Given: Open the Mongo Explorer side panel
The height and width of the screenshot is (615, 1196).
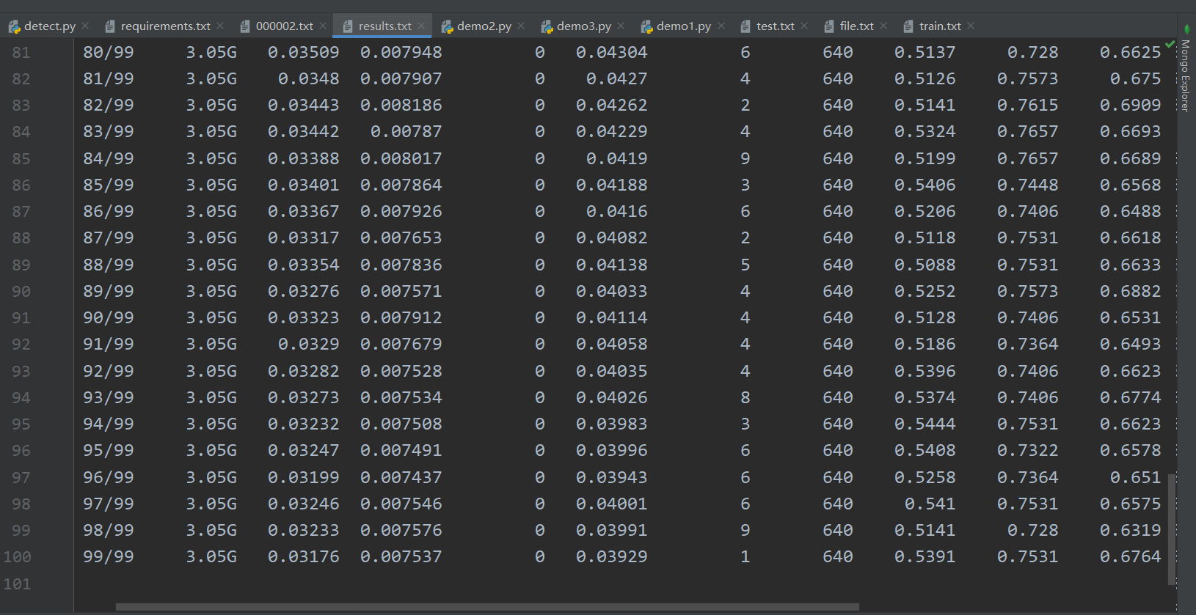Looking at the screenshot, I should point(1186,70).
